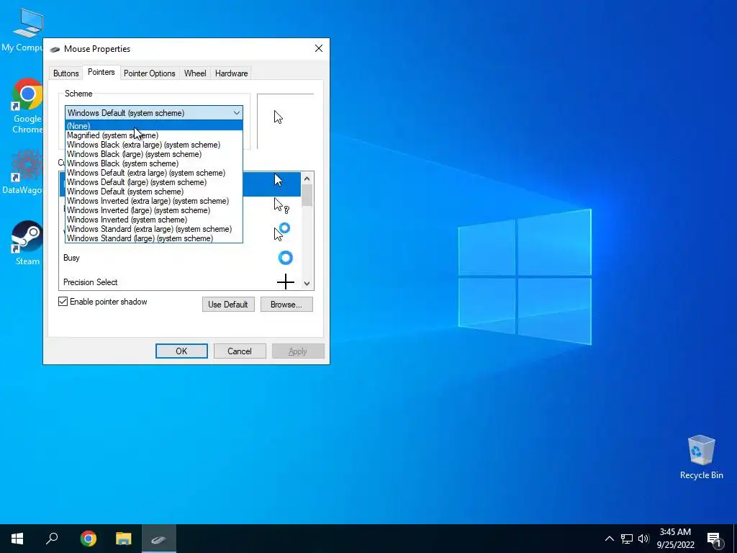Image resolution: width=737 pixels, height=553 pixels.
Task: Choose Windows Standard (large) scheme
Action: 154,238
